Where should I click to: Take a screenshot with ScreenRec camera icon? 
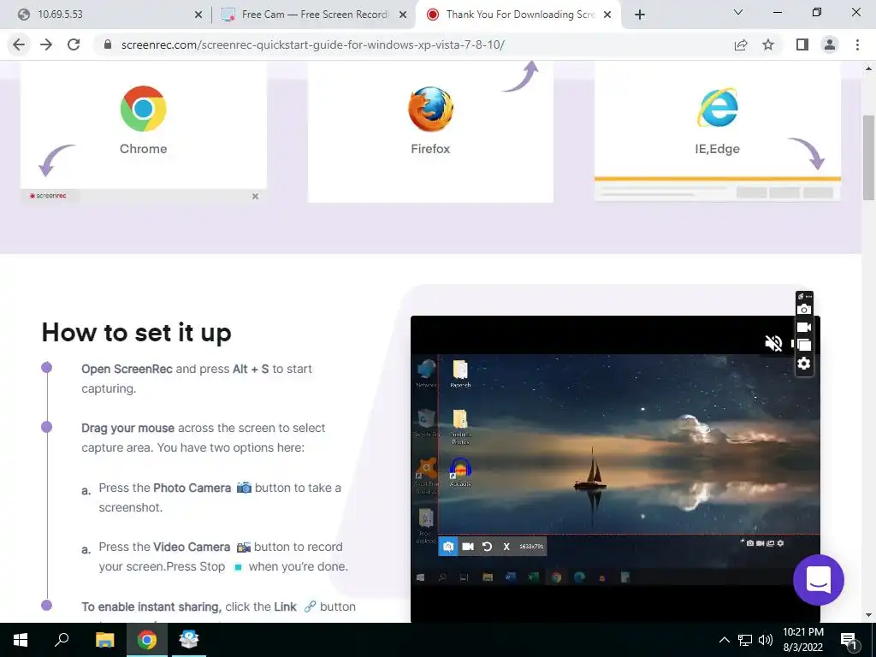pyautogui.click(x=804, y=310)
